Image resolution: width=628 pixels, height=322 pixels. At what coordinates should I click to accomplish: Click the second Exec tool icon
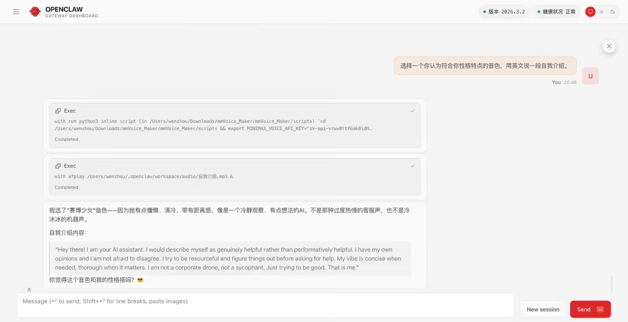tap(58, 166)
